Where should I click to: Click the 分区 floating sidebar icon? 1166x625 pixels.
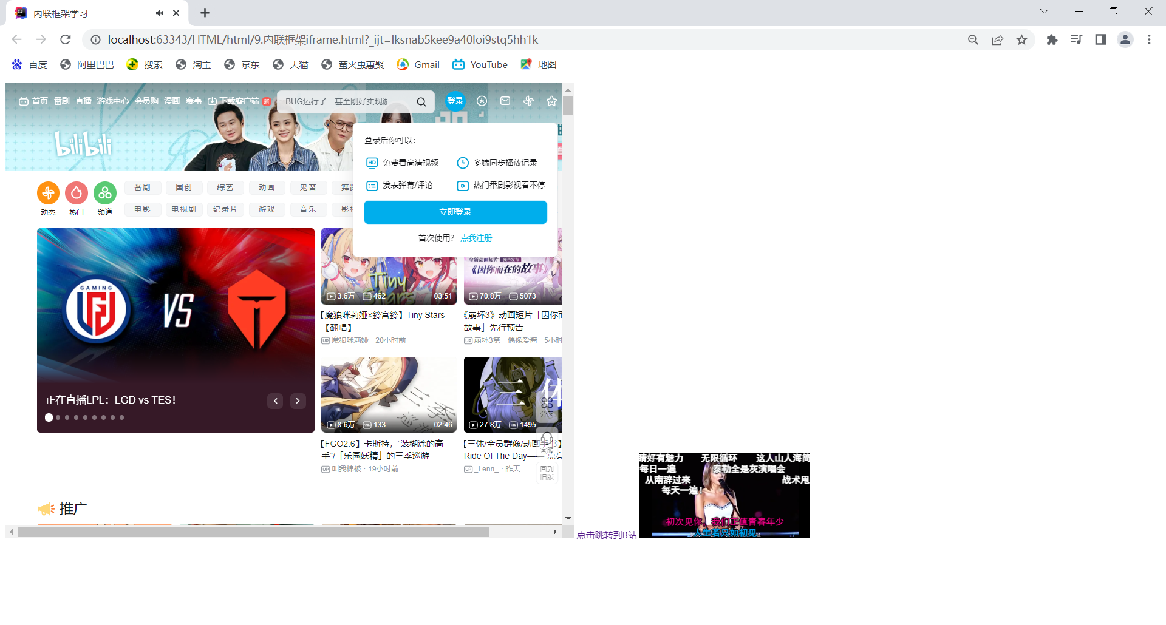[547, 407]
